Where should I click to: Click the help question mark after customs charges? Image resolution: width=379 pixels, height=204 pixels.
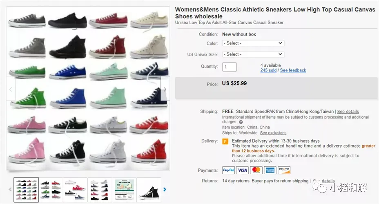point(241,122)
